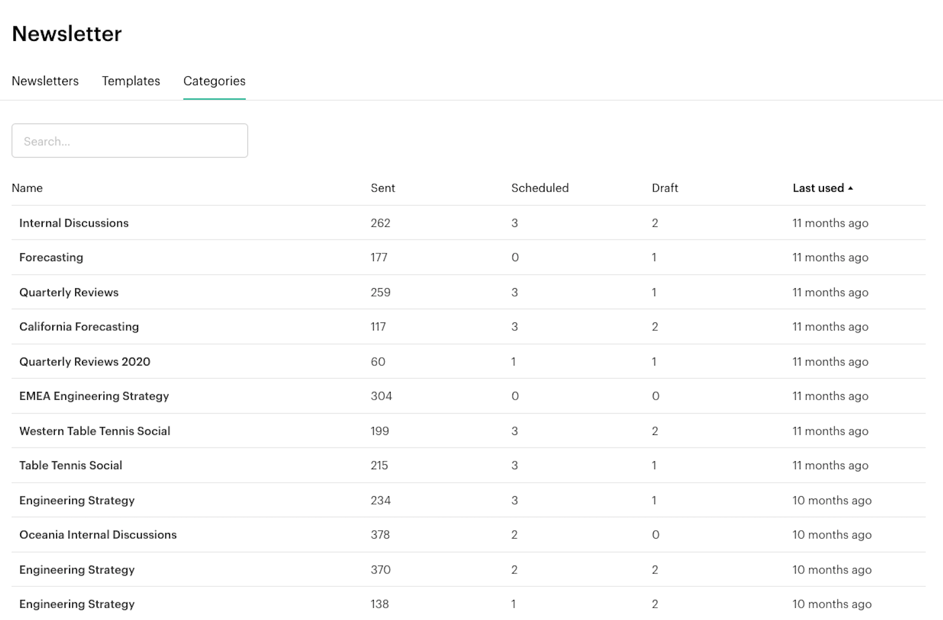943x620 pixels.
Task: Click the Scheduled column header
Action: [539, 188]
